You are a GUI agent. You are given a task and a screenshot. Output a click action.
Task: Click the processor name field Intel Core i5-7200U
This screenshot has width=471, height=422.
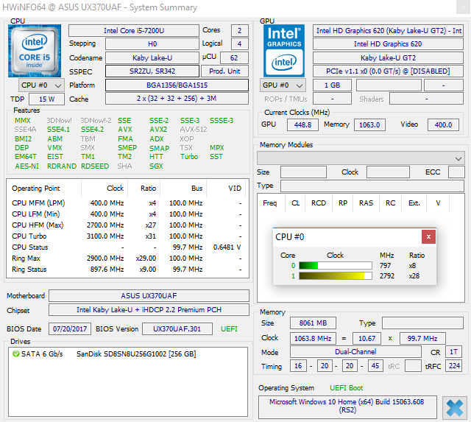pyautogui.click(x=134, y=31)
